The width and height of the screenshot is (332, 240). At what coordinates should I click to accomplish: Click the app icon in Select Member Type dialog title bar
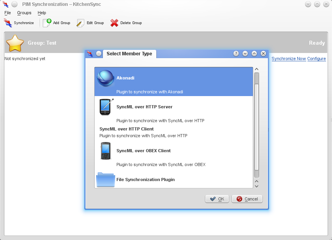coord(90,54)
